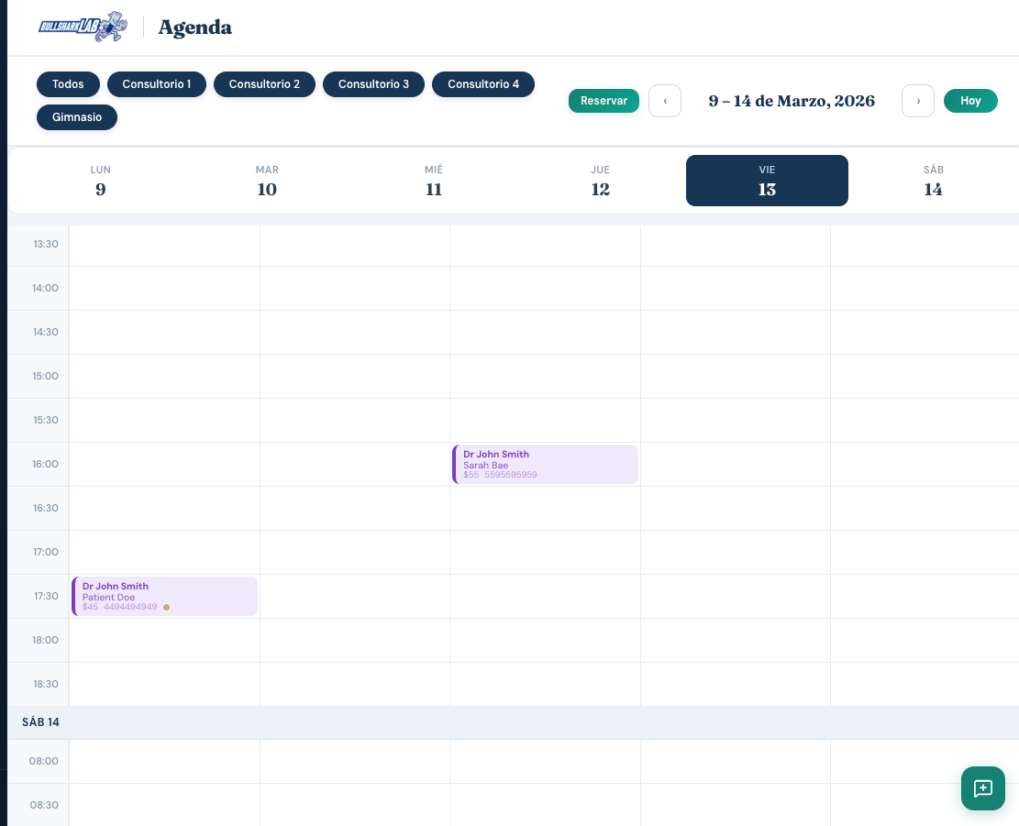Screen dimensions: 1019x826
Task: Toggle the Consultorio 4 filter
Action: [483, 83]
